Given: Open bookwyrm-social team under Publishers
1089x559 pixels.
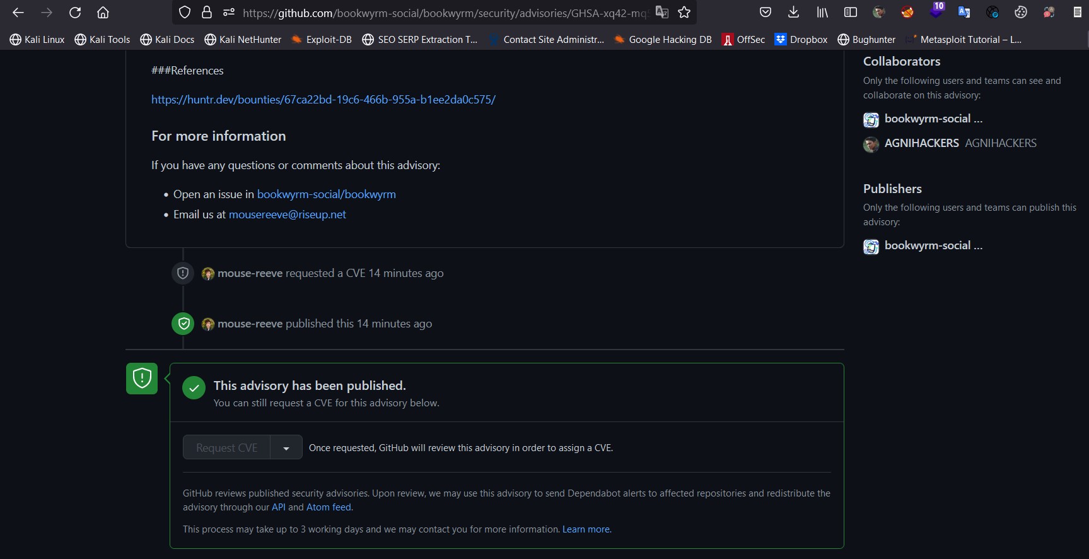Looking at the screenshot, I should tap(933, 245).
